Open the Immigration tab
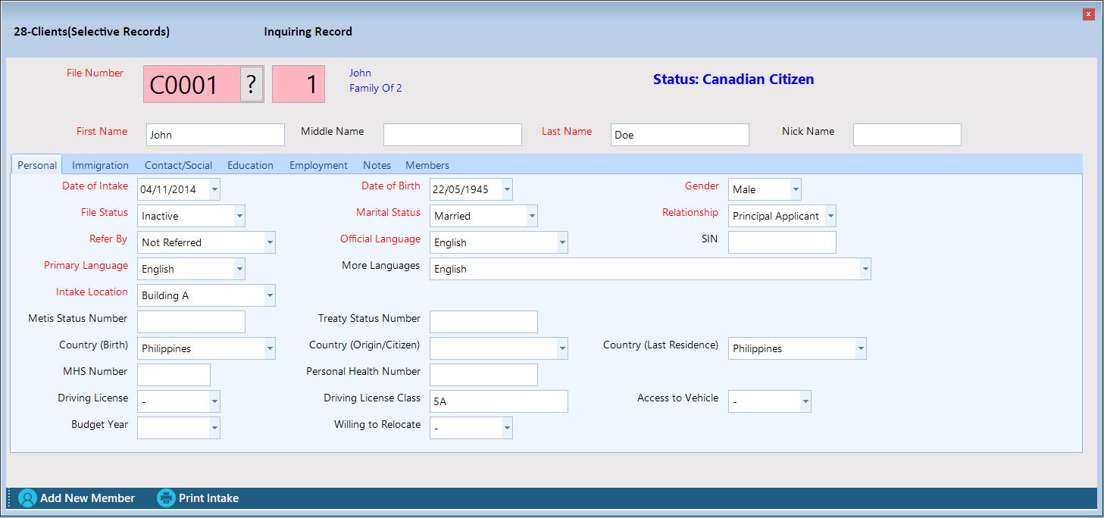Image resolution: width=1104 pixels, height=518 pixels. coord(100,165)
